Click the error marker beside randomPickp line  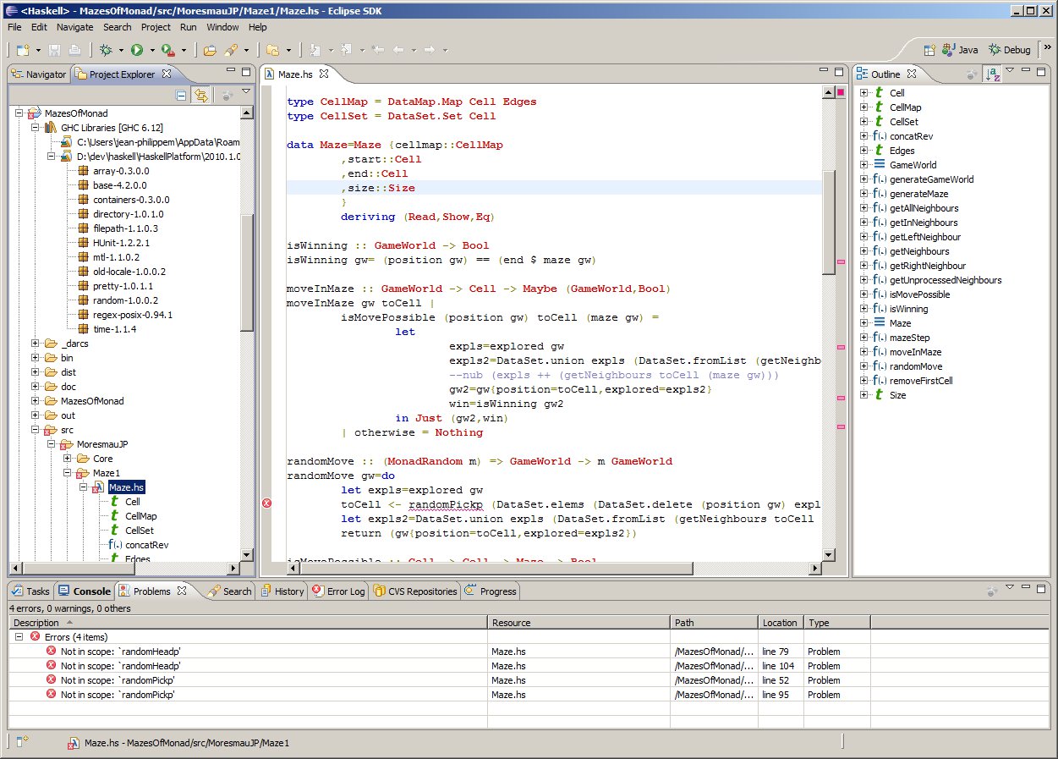coord(267,503)
